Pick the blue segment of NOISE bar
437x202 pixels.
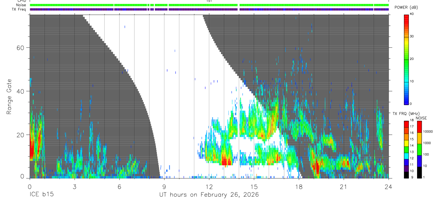click(419, 161)
